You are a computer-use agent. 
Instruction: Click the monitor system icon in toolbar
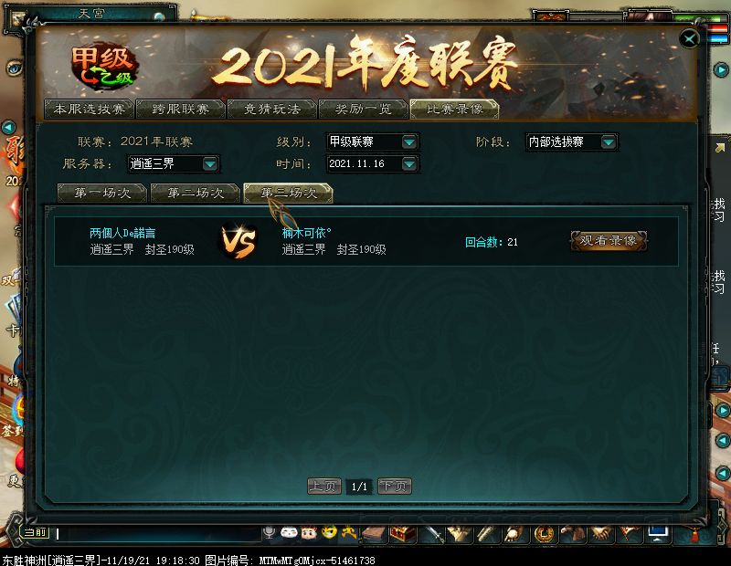(x=657, y=534)
